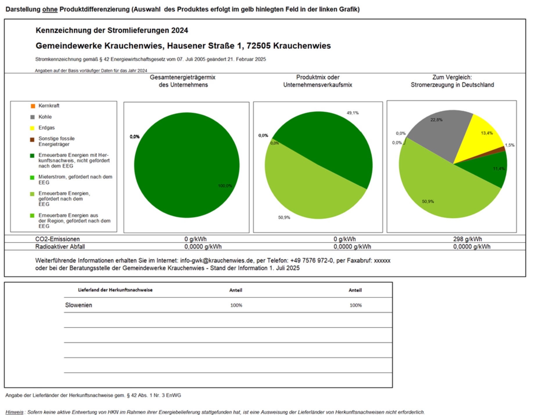
Task: Click the underlined Hinweis text at bottom
Action: point(14,412)
